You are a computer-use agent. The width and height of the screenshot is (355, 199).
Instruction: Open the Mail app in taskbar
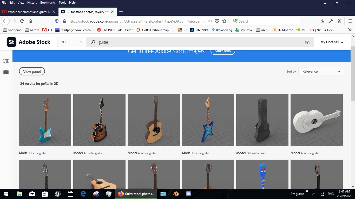pyautogui.click(x=32, y=194)
